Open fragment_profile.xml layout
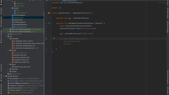Screen dimensions: 169x95 click(x=21, y=62)
